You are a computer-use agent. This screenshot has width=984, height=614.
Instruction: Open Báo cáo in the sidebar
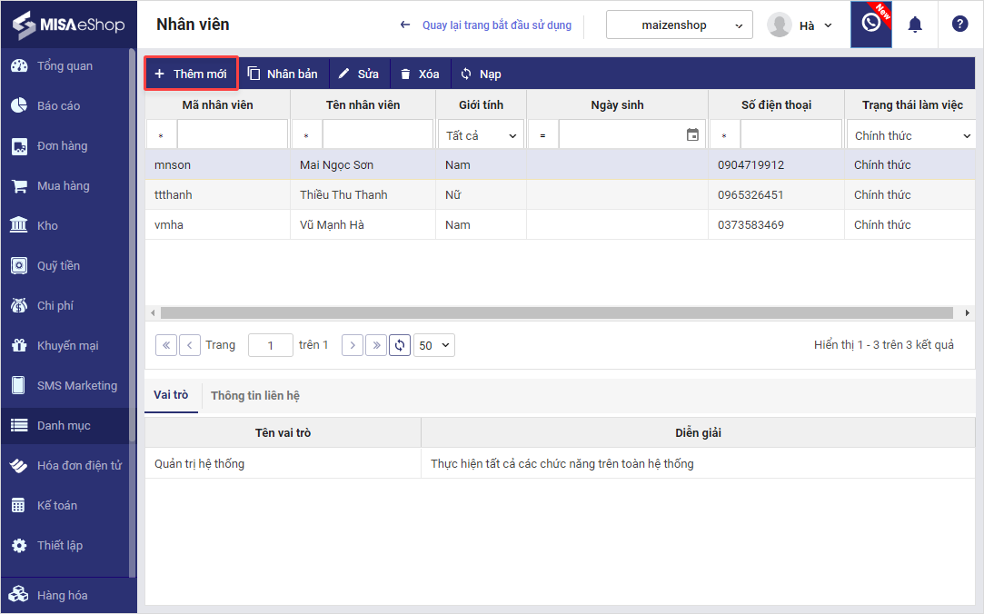pyautogui.click(x=58, y=106)
